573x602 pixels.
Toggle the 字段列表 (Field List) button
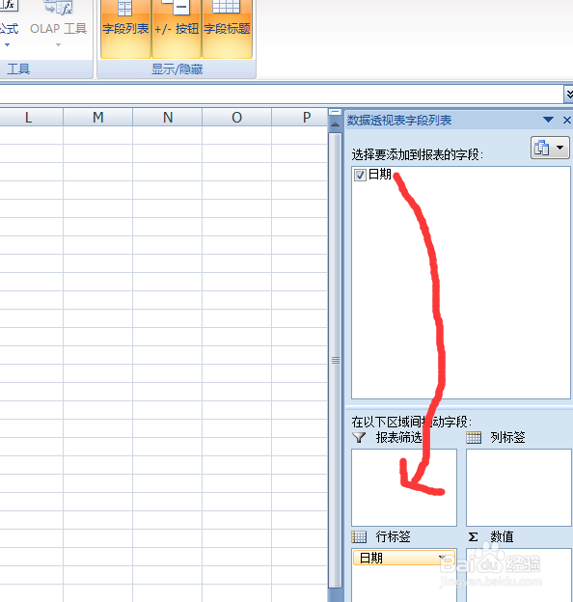125,28
